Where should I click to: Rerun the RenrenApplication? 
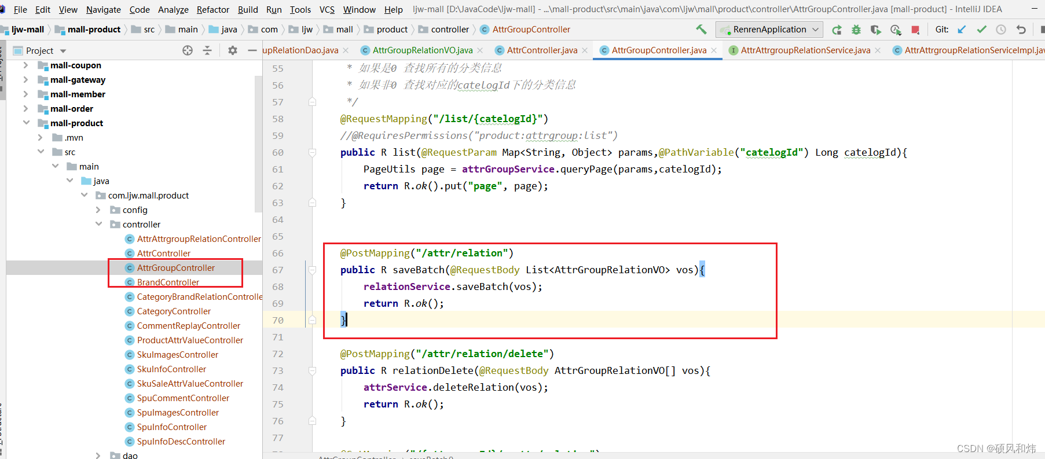pyautogui.click(x=837, y=30)
